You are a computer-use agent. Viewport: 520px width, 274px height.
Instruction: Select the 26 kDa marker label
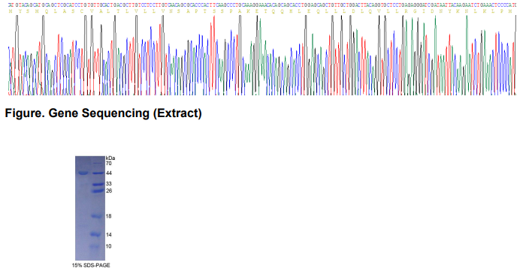coord(109,191)
